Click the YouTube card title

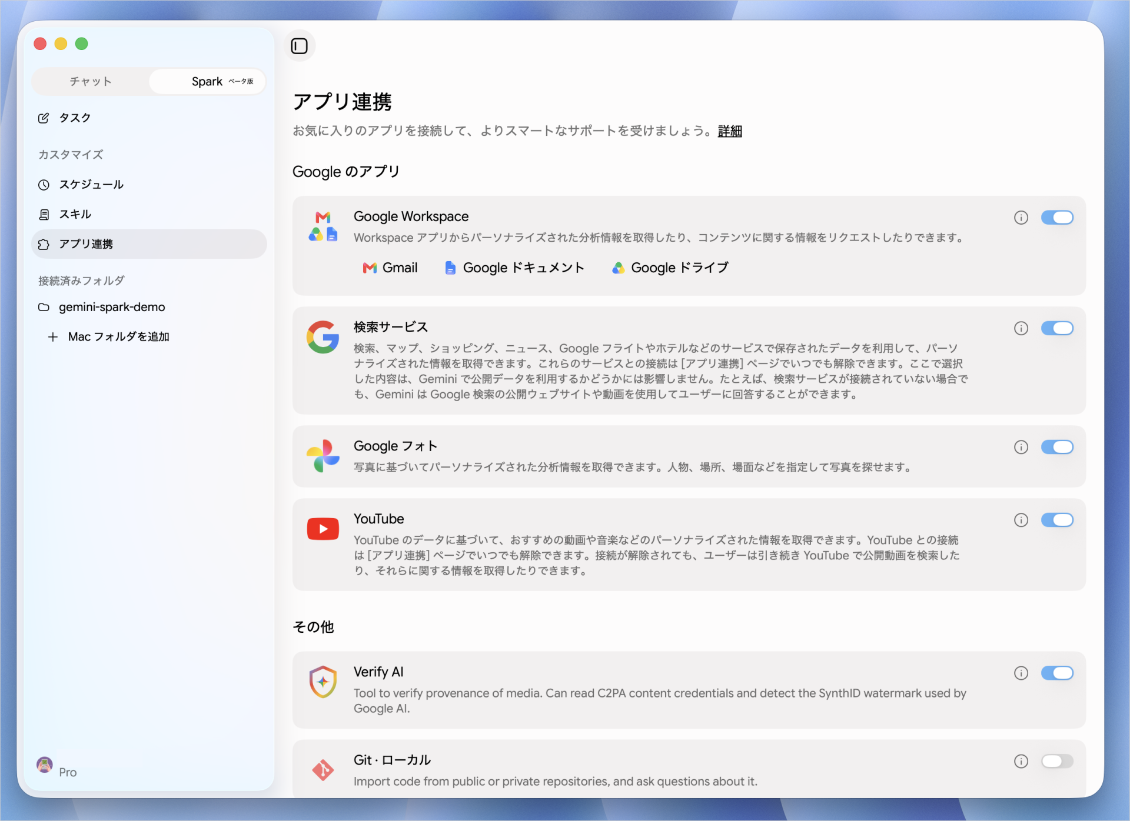[x=378, y=519]
